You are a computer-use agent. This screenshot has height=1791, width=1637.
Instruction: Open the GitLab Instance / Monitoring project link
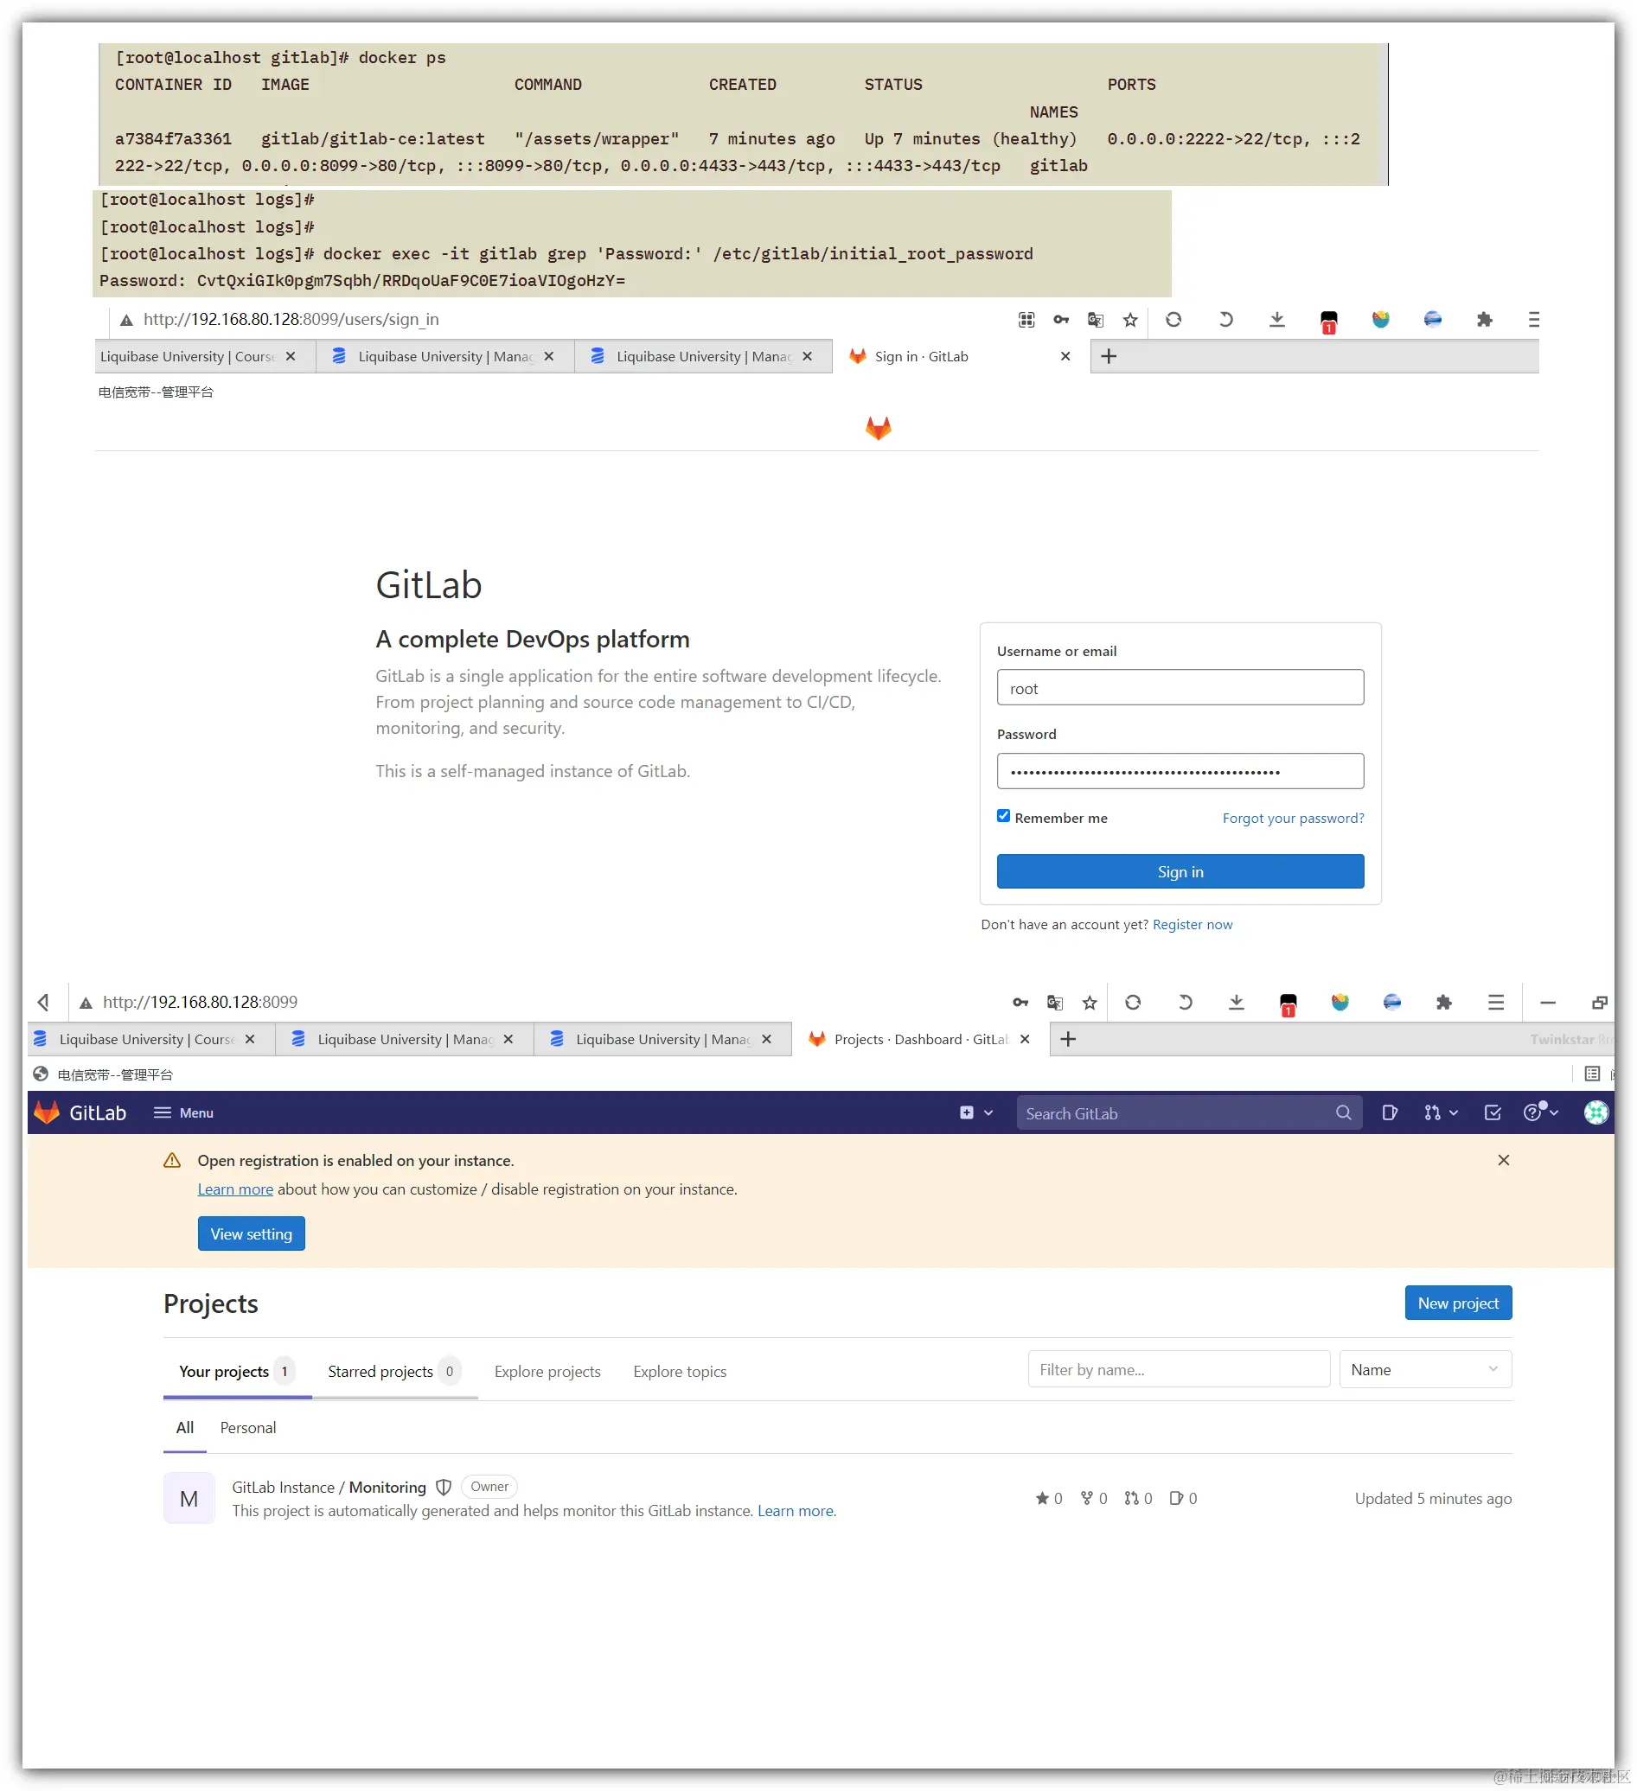click(329, 1487)
